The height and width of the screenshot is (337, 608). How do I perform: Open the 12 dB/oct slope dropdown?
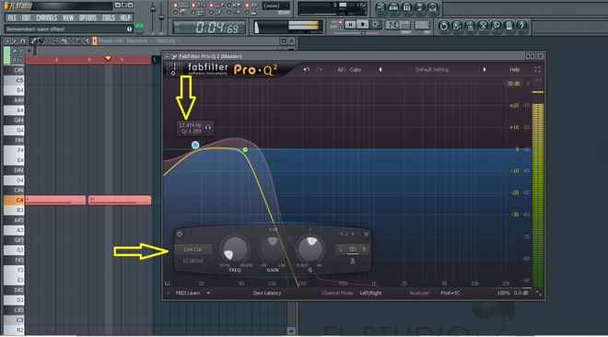(x=193, y=261)
